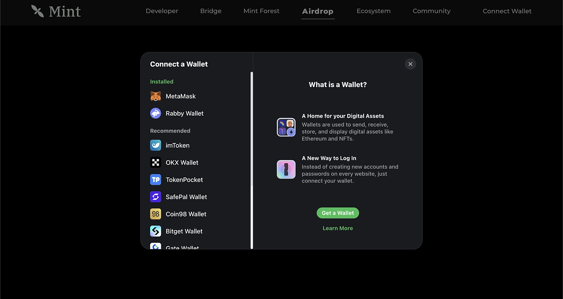
Task: Click the digital assets illustration icon
Action: coord(286,127)
